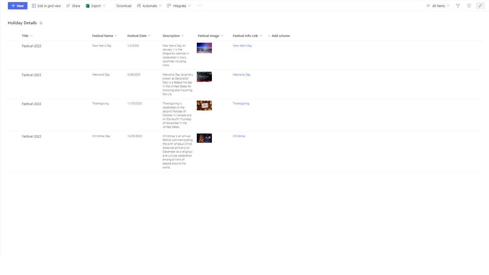Image resolution: width=489 pixels, height=275 pixels.
Task: Click the Thanksgiving festival image
Action: tap(204, 106)
